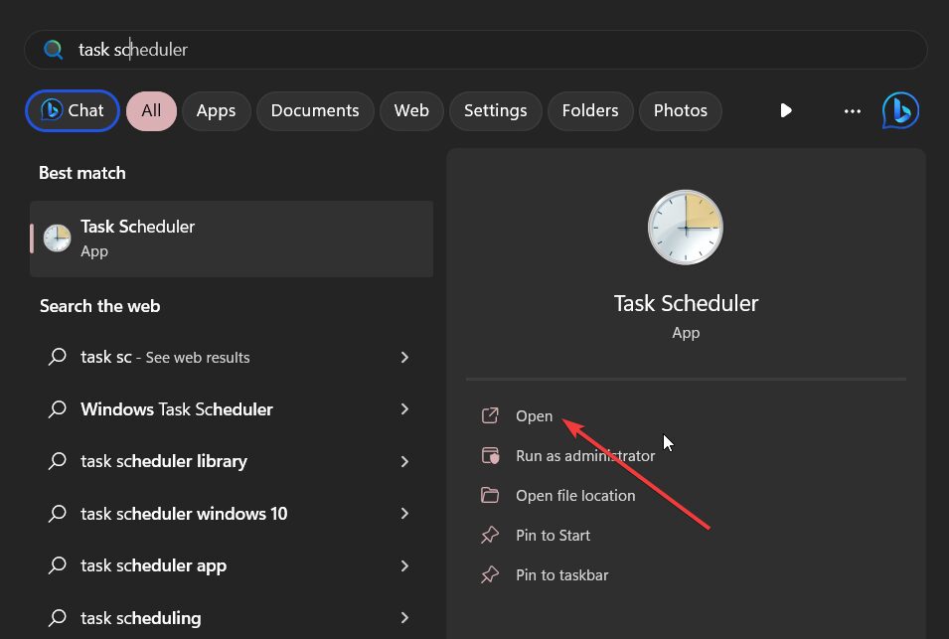Click the Pin to Start pin icon

(x=489, y=535)
